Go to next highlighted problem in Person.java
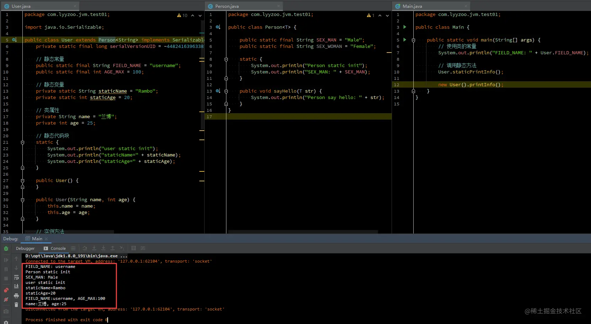This screenshot has width=591, height=324. click(x=387, y=15)
